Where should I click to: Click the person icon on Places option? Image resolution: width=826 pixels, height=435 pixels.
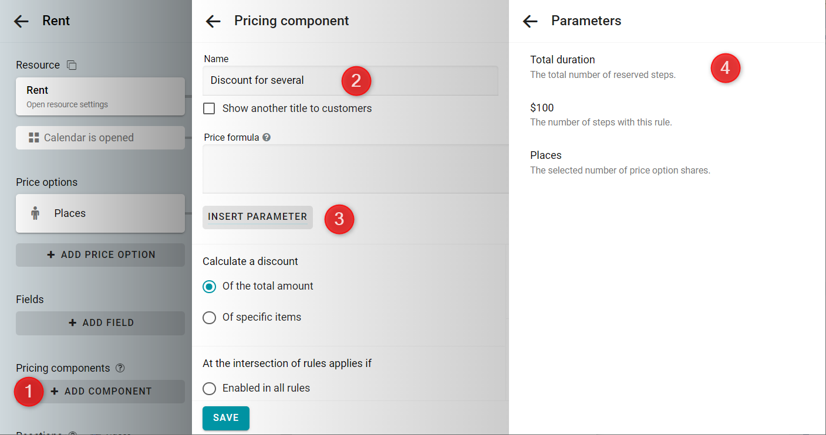click(35, 213)
